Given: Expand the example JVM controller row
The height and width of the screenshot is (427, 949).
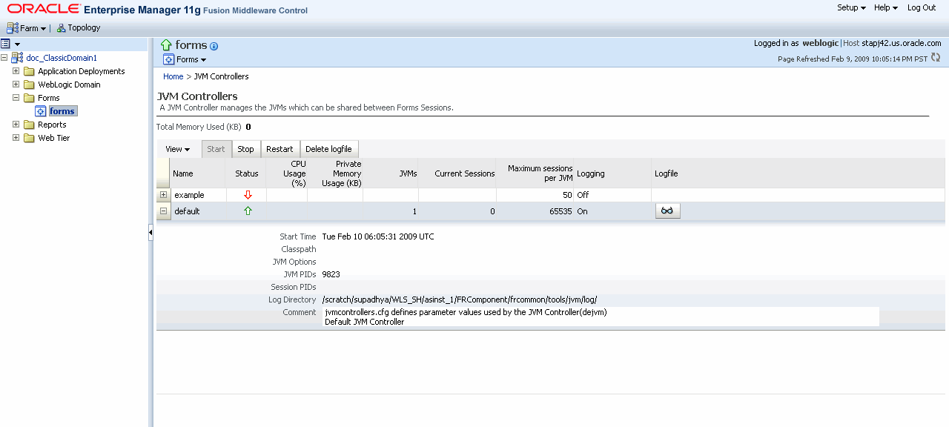Looking at the screenshot, I should (x=162, y=194).
